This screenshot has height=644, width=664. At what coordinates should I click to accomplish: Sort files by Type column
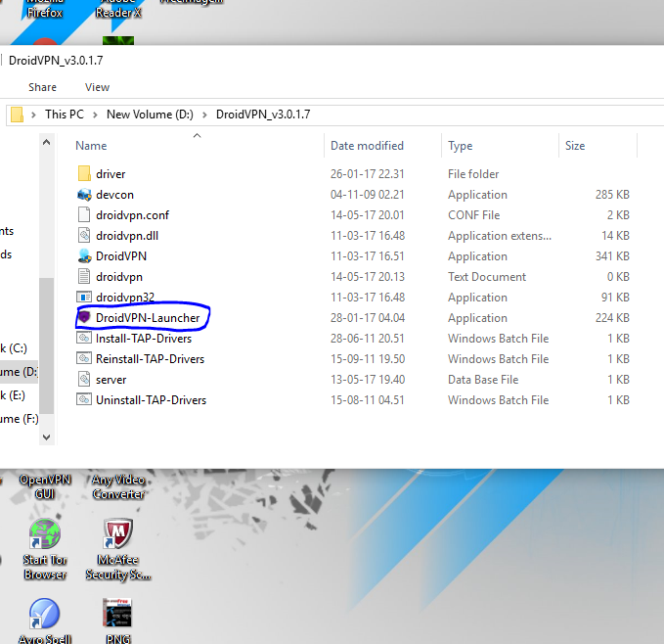460,146
